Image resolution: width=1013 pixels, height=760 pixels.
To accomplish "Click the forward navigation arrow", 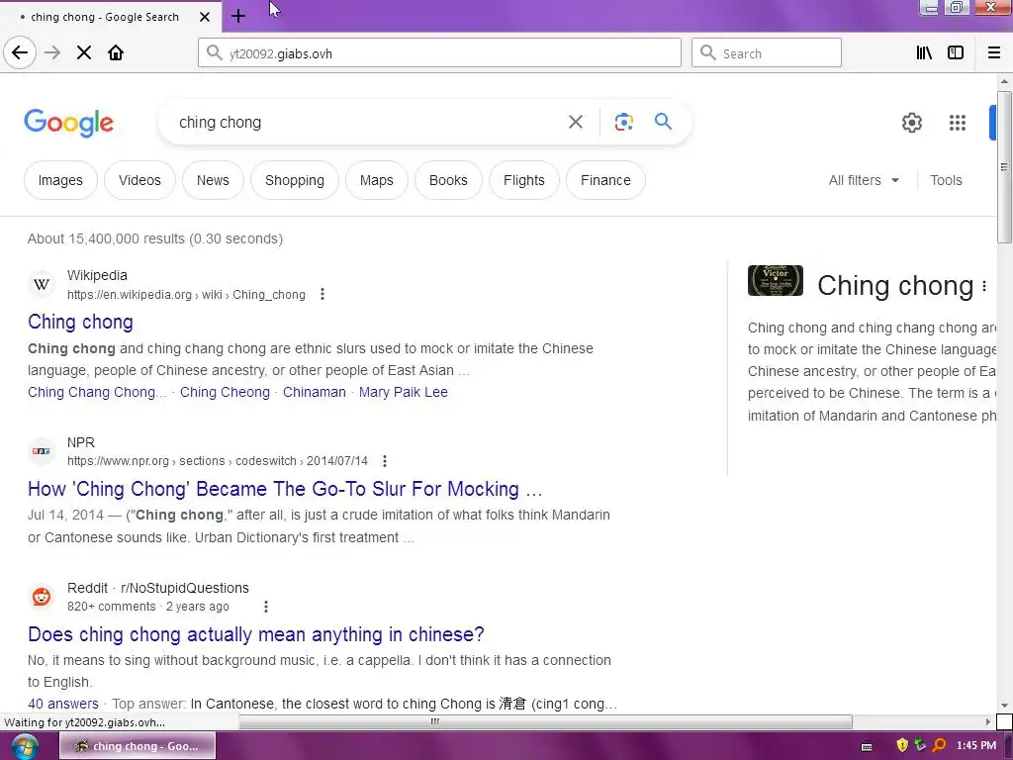I will 52,52.
